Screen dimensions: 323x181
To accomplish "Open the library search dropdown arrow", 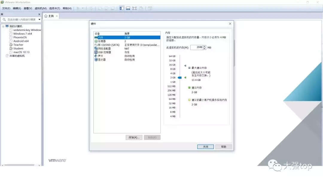I will [39, 19].
